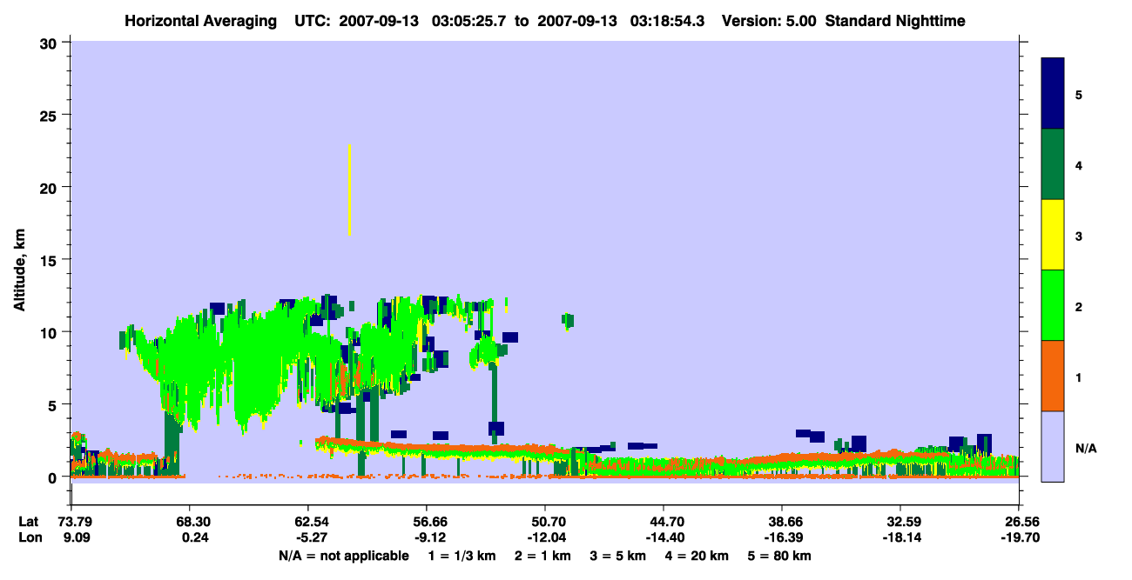The image size is (1132, 580).
Task: Click the '15' altitude tick label
Action: 51,260
